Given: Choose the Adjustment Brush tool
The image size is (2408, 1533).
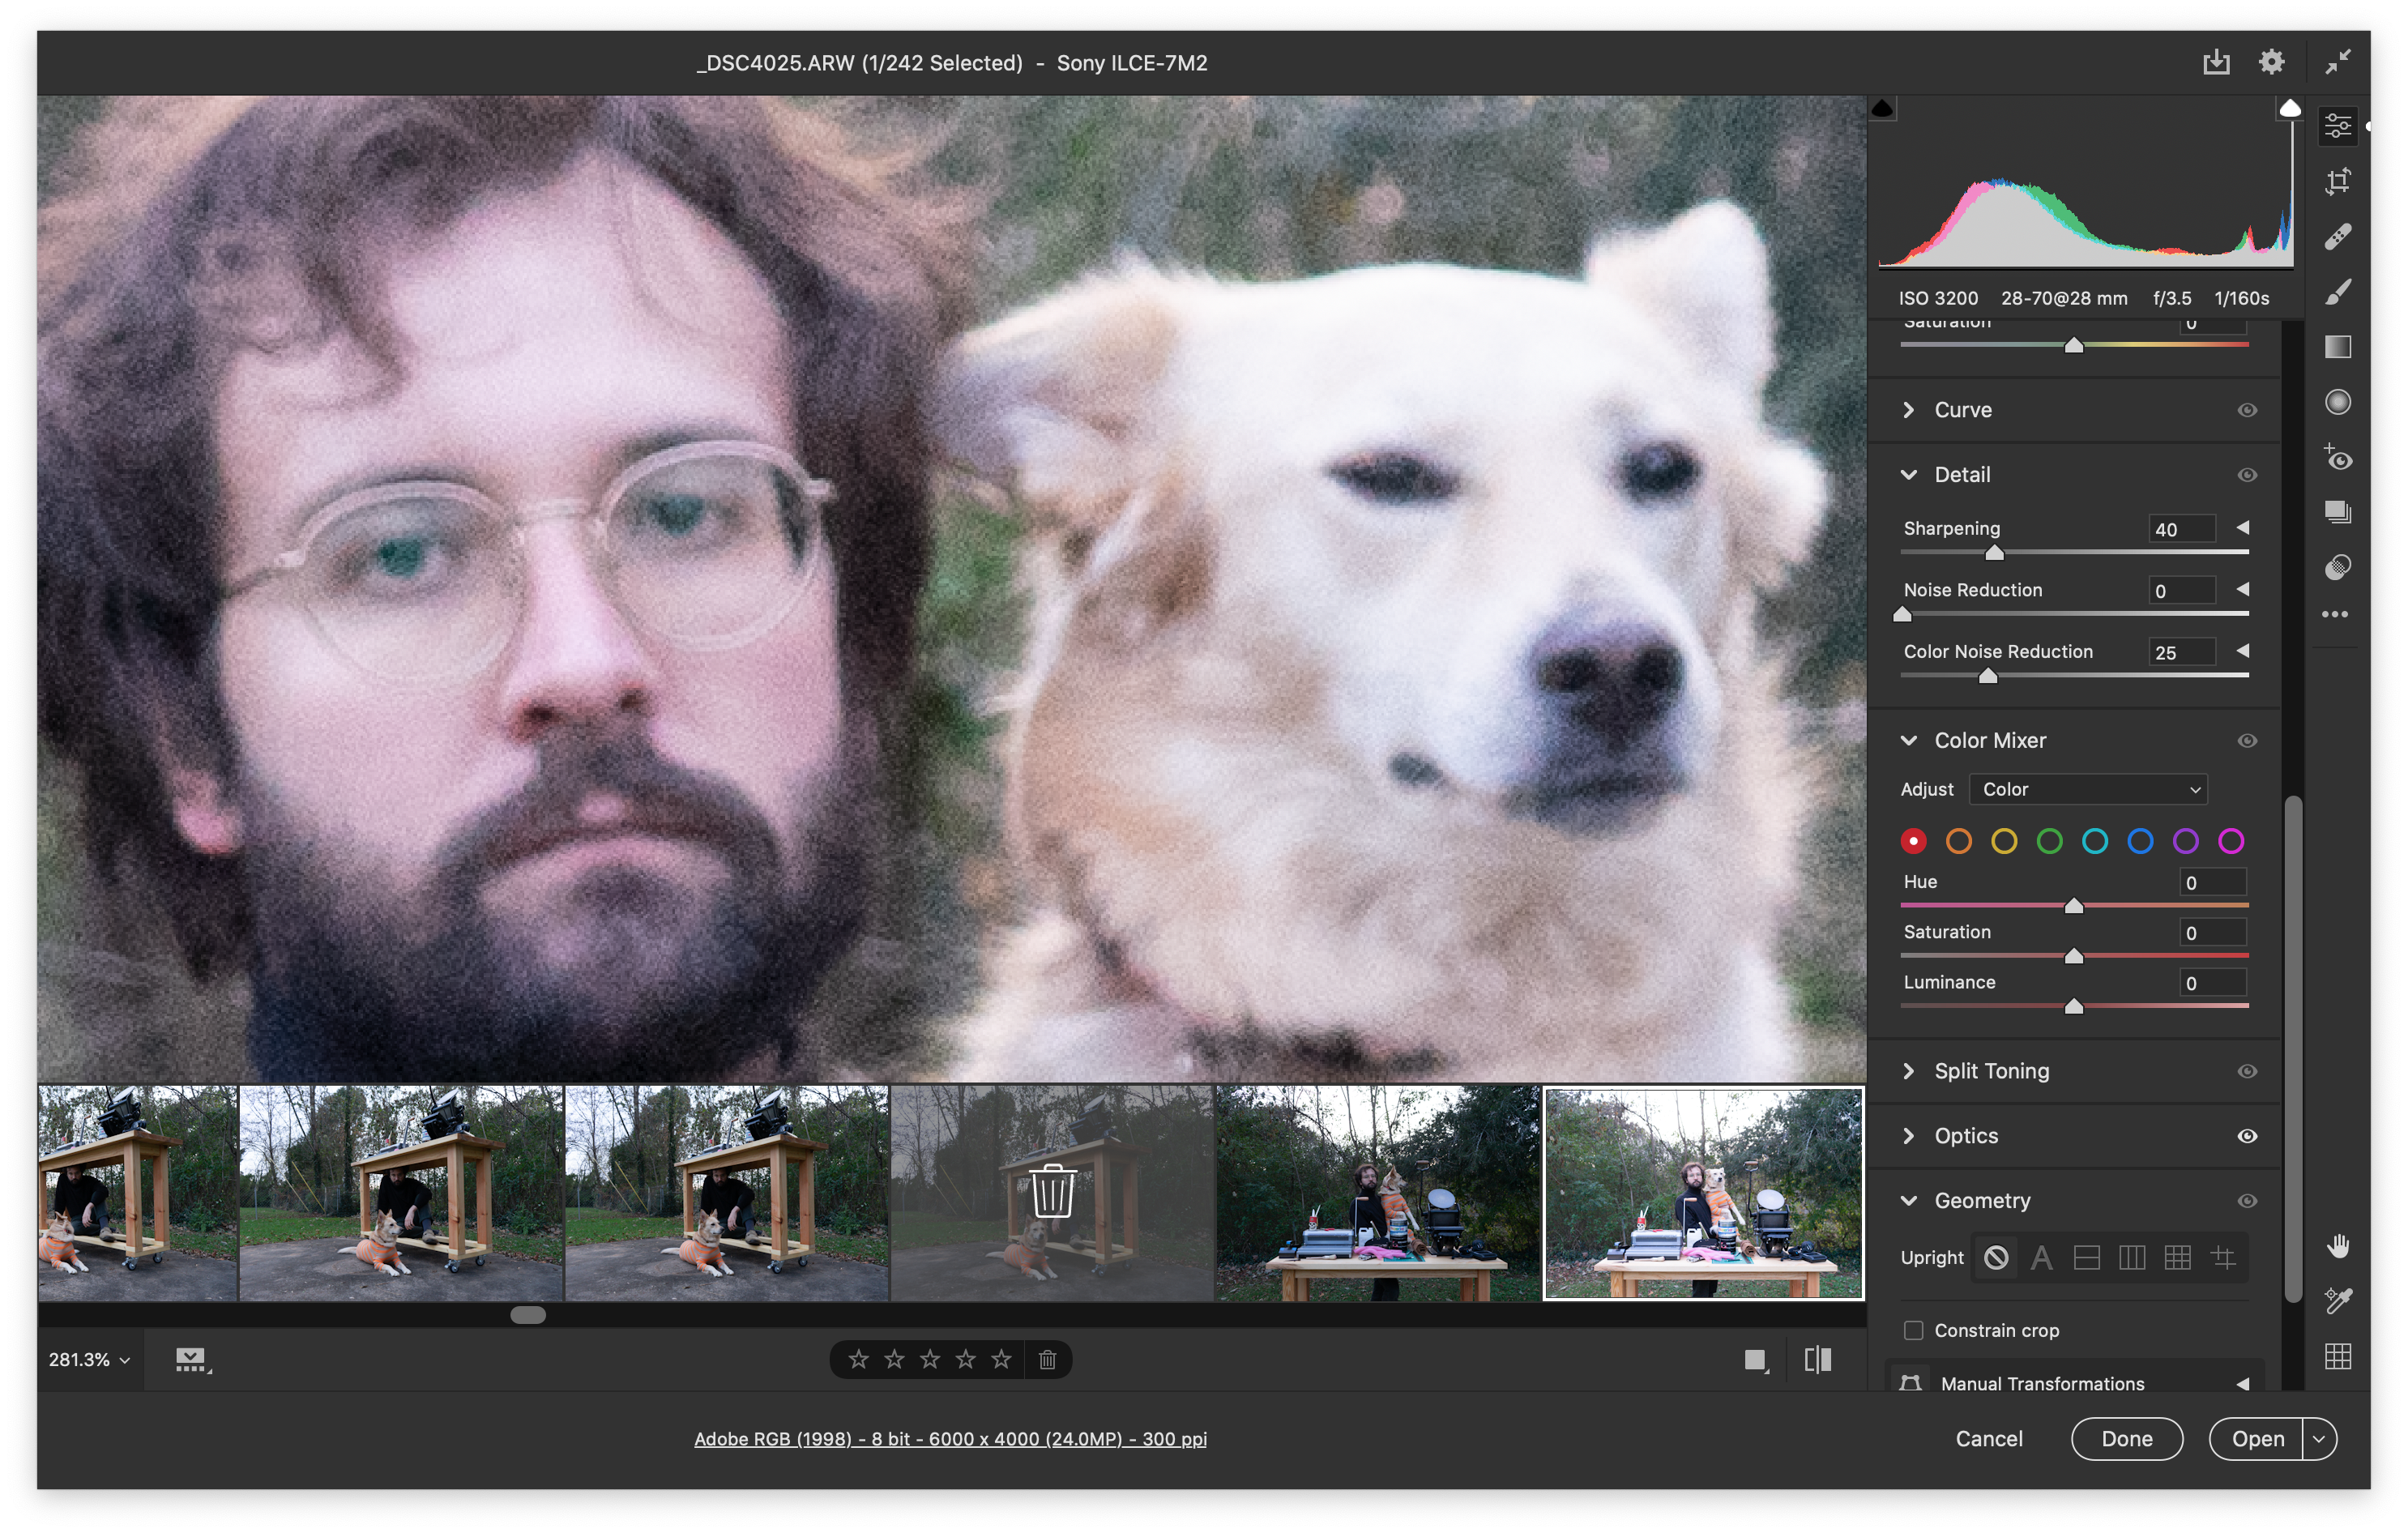Looking at the screenshot, I should tap(2337, 292).
